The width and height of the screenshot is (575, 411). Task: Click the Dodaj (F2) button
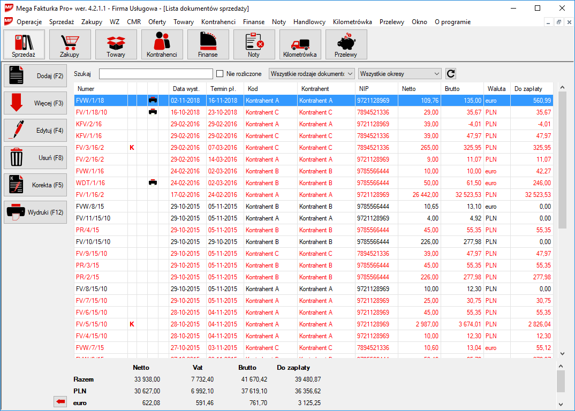35,76
